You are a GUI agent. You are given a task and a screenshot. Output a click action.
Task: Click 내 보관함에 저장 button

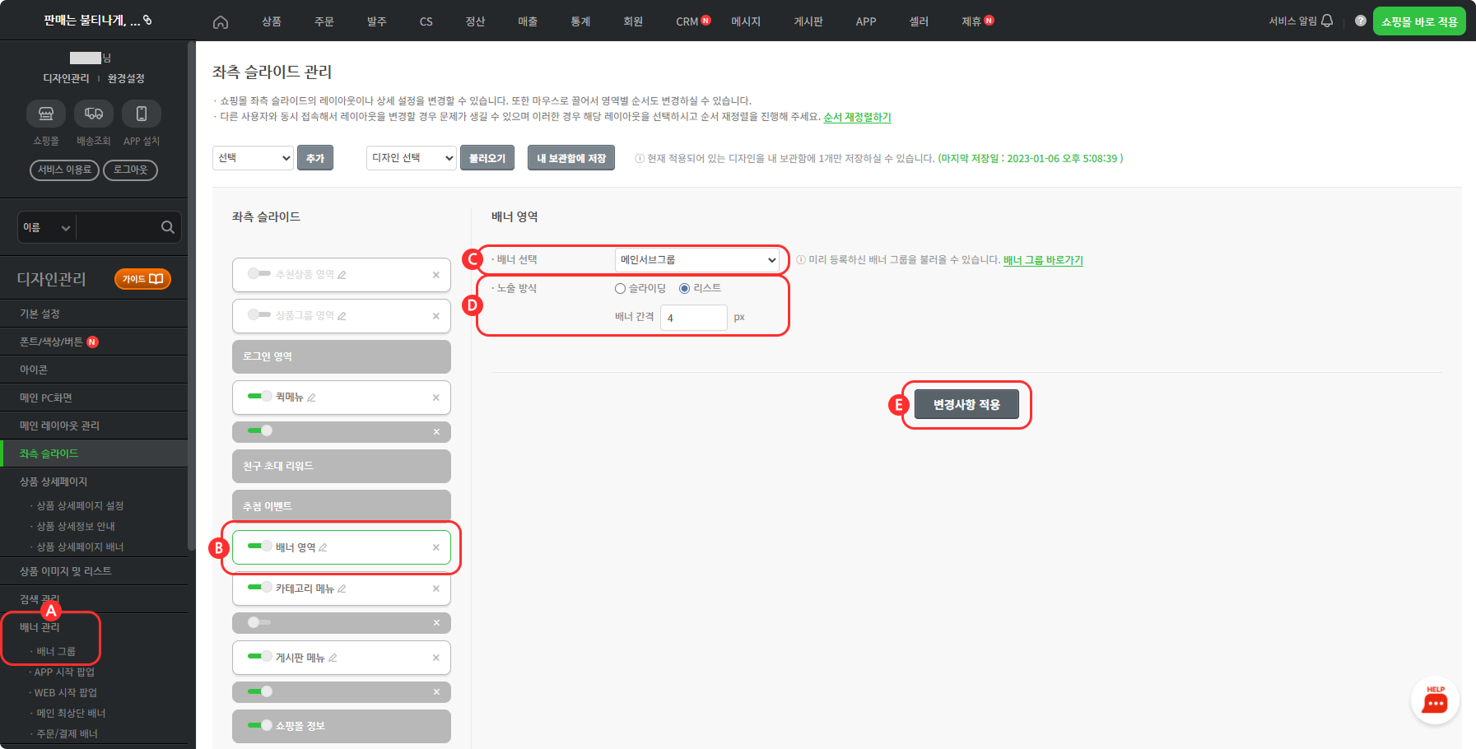(x=571, y=158)
